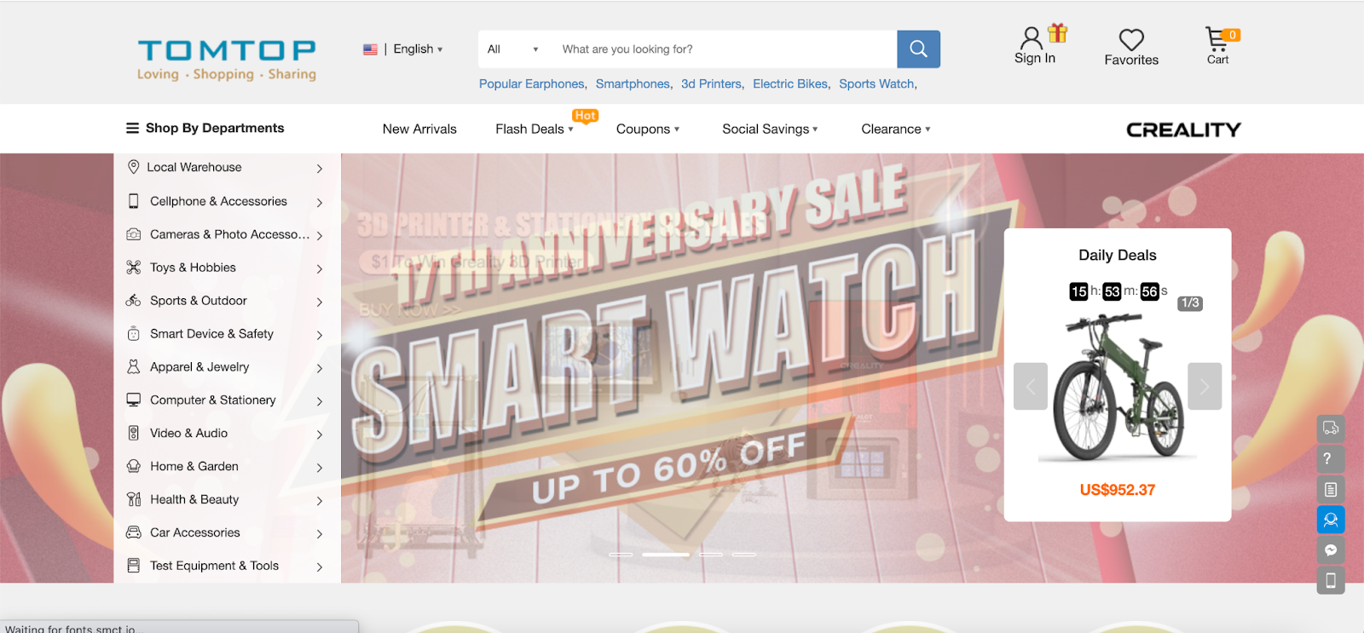Click the Smart Device & Safety icon
The height and width of the screenshot is (633, 1364).
[134, 334]
